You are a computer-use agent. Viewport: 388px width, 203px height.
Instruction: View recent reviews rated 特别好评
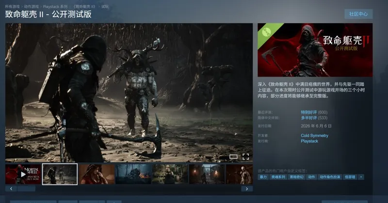click(x=309, y=112)
